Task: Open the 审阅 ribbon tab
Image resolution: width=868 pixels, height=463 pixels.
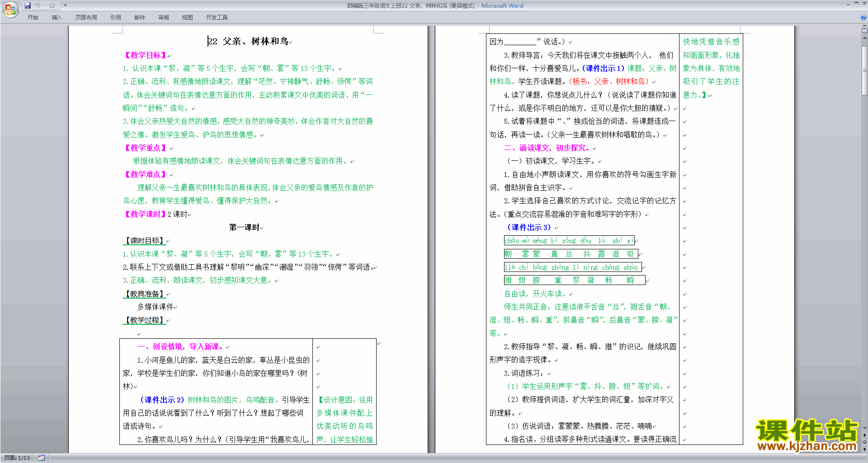Action: click(x=164, y=18)
